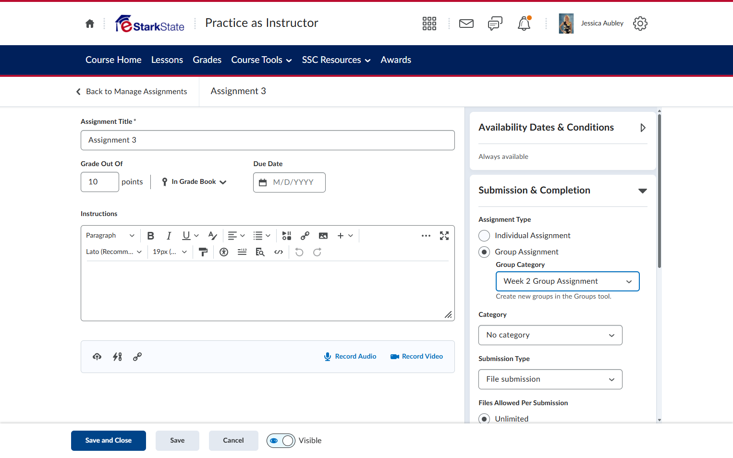Open In Grade Book dropdown
The height and width of the screenshot is (458, 733).
(x=194, y=182)
